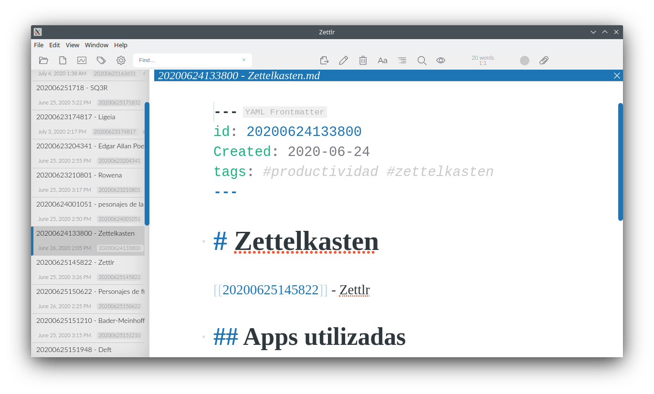This screenshot has width=654, height=394.
Task: Open note 20200625151948 - Deft
Action: (x=88, y=350)
